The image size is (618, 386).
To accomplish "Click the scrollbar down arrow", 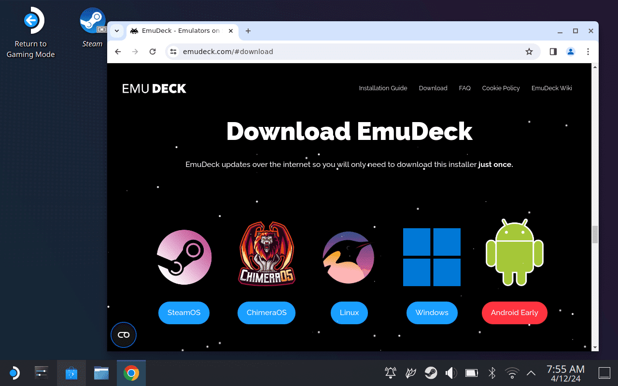I will (595, 347).
